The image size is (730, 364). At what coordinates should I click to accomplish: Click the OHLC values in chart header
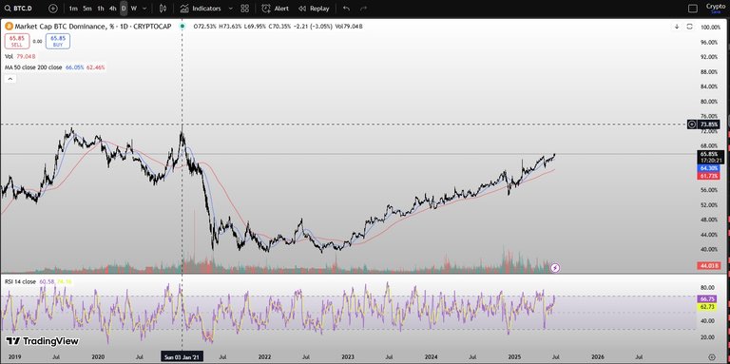(279, 27)
